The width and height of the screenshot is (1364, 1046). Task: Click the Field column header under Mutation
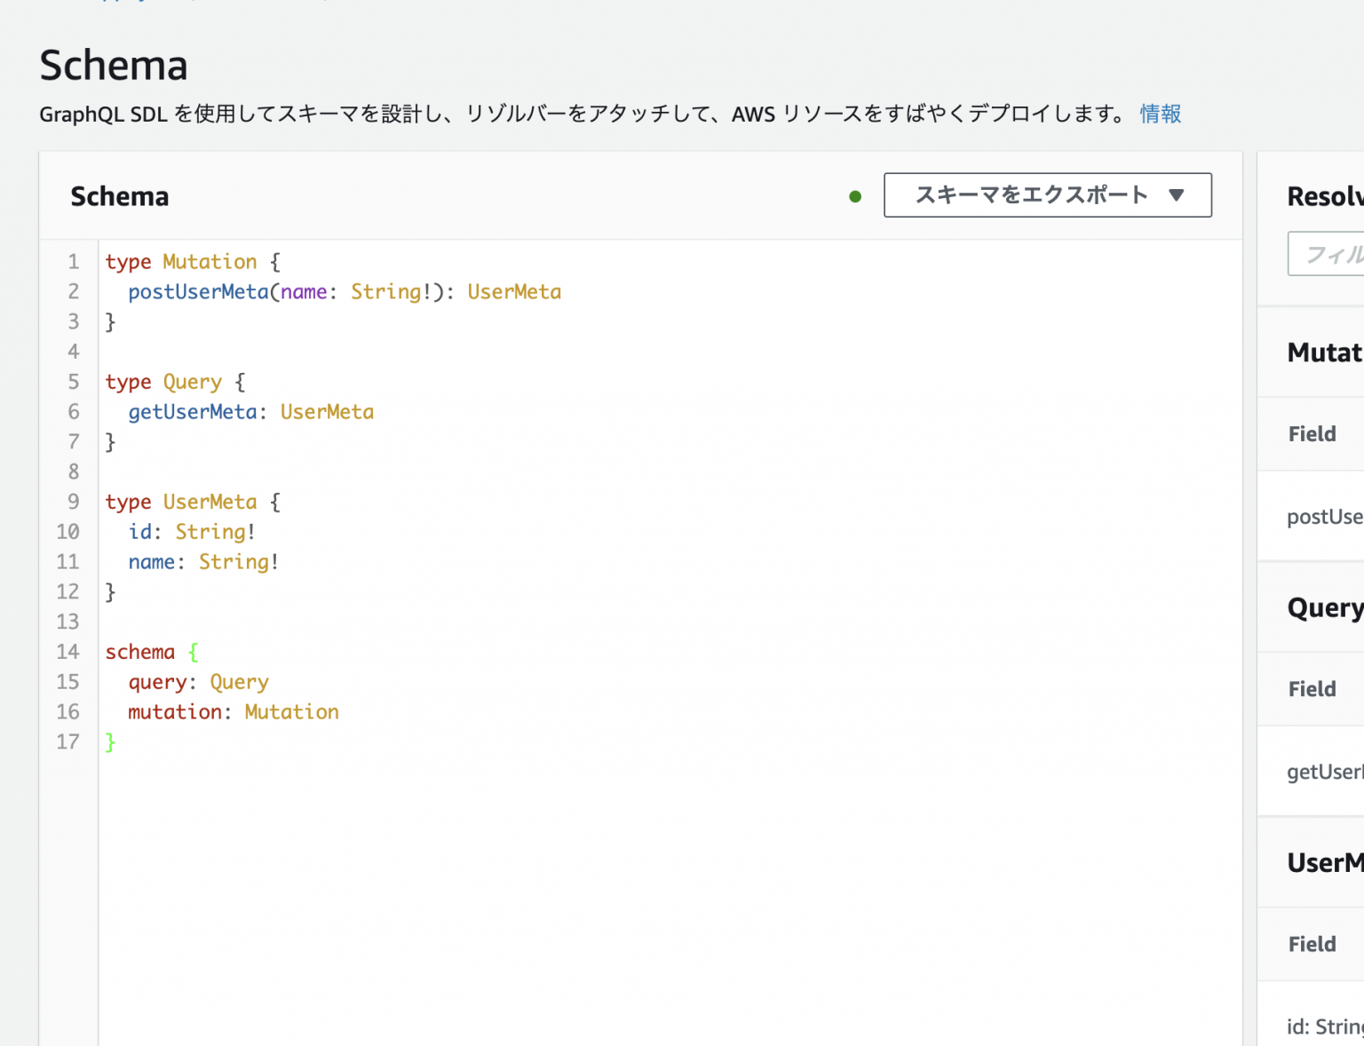tap(1312, 433)
